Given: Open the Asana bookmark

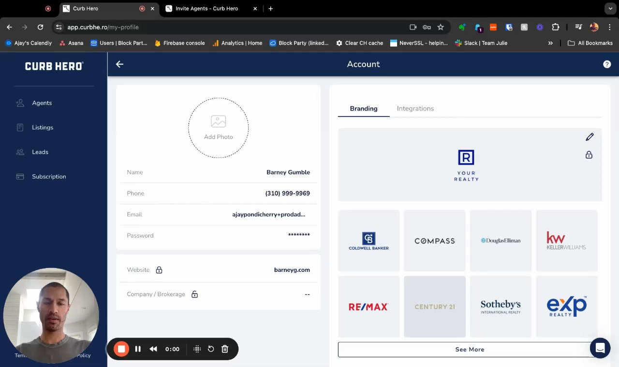Looking at the screenshot, I should [x=71, y=43].
